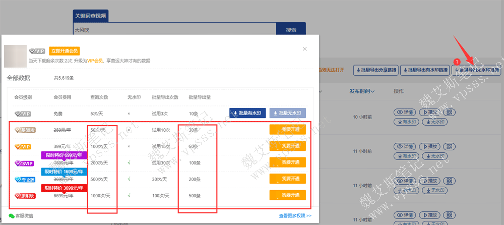Image resolution: width=504 pixels, height=225 pixels.
Task: Click the 立即开通会员 orange button
Action: tap(65, 51)
